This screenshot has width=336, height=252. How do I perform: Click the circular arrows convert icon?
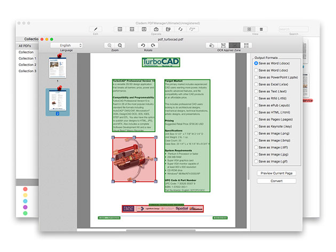[x=180, y=29]
